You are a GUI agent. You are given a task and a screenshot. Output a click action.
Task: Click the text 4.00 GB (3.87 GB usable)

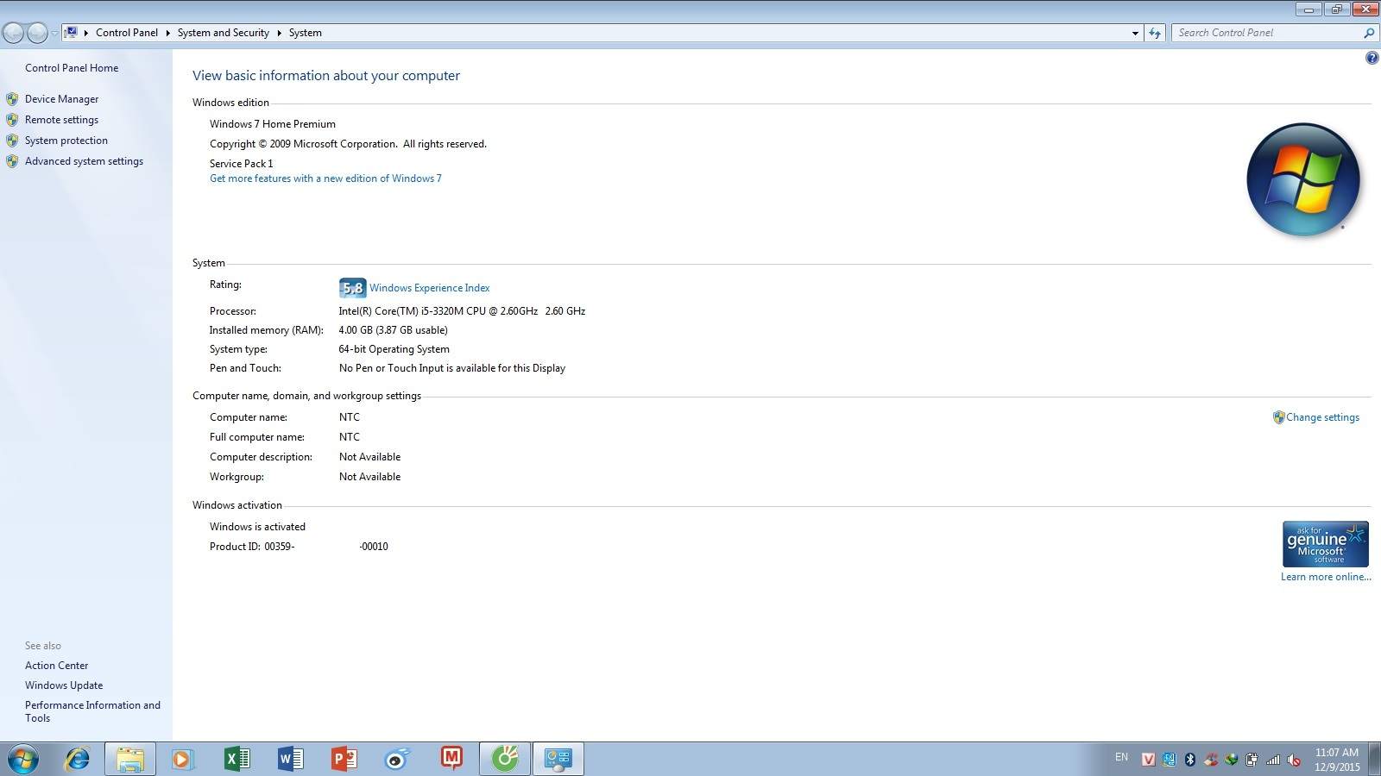(393, 330)
